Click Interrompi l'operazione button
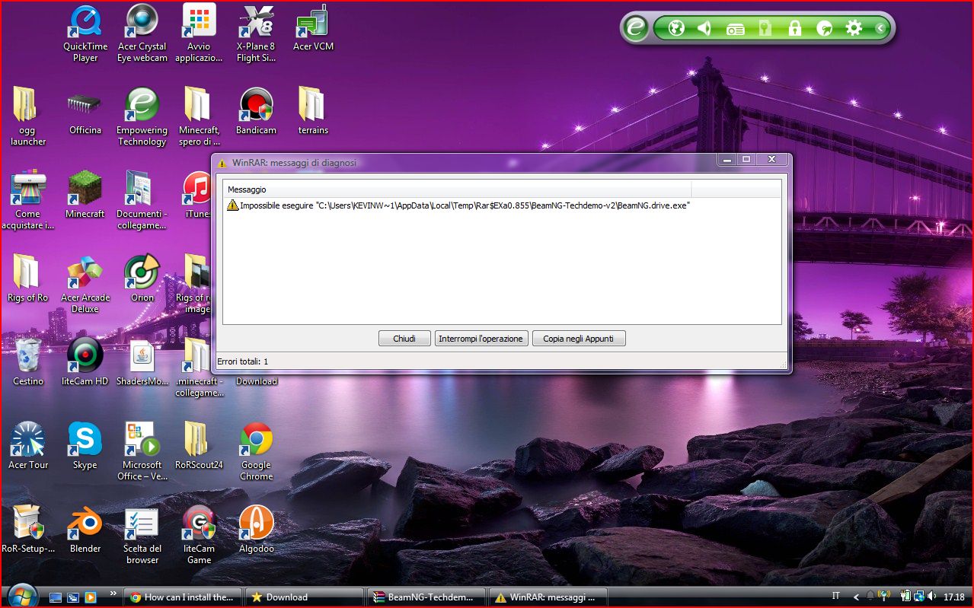The width and height of the screenshot is (974, 608). pos(481,339)
